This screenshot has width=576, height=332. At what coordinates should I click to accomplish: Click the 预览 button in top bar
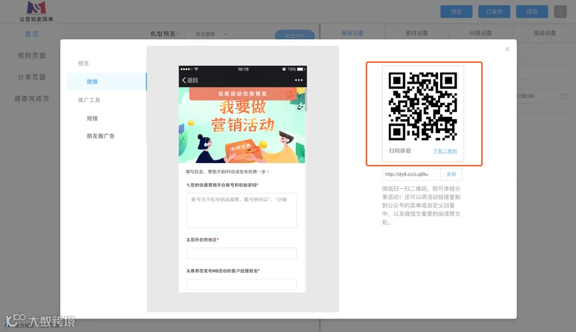(457, 12)
